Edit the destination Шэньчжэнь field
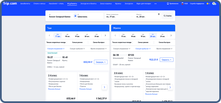Viewport: 221px width, 103px height. [90, 16]
